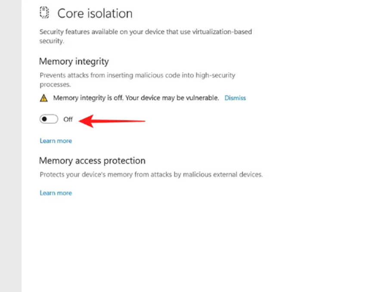Click the Off label beside the switch
Screen dimensions: 384x292
tap(68, 119)
